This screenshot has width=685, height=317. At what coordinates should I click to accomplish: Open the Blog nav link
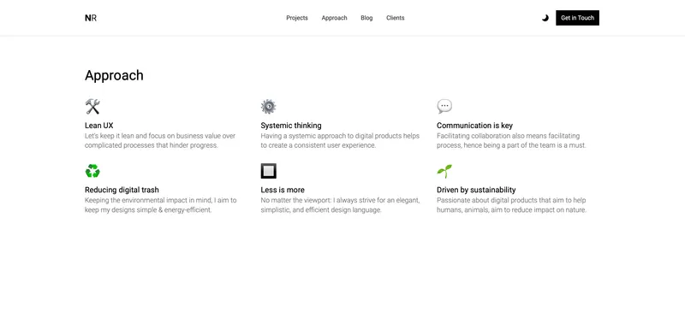tap(366, 18)
